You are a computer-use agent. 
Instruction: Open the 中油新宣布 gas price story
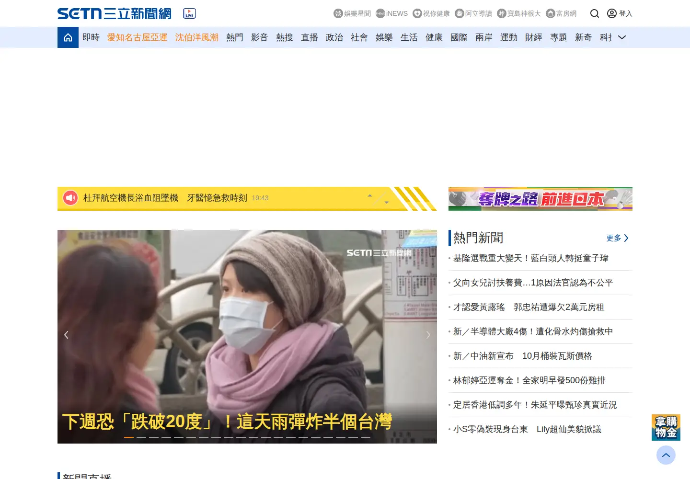pyautogui.click(x=523, y=356)
